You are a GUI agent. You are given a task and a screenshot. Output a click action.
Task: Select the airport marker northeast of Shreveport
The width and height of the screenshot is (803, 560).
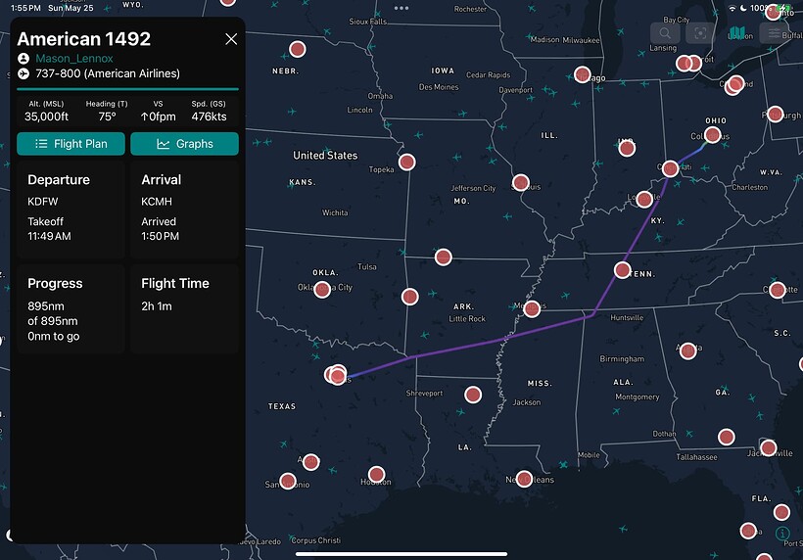pos(473,395)
